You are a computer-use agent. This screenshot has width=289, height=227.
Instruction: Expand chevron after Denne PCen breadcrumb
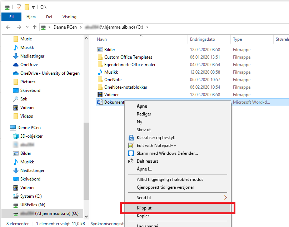81,27
